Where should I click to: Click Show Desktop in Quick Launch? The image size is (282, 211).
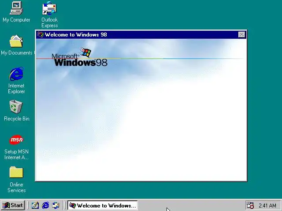click(35, 205)
